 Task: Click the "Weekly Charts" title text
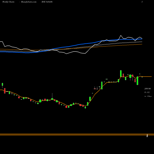tap(8, 2)
